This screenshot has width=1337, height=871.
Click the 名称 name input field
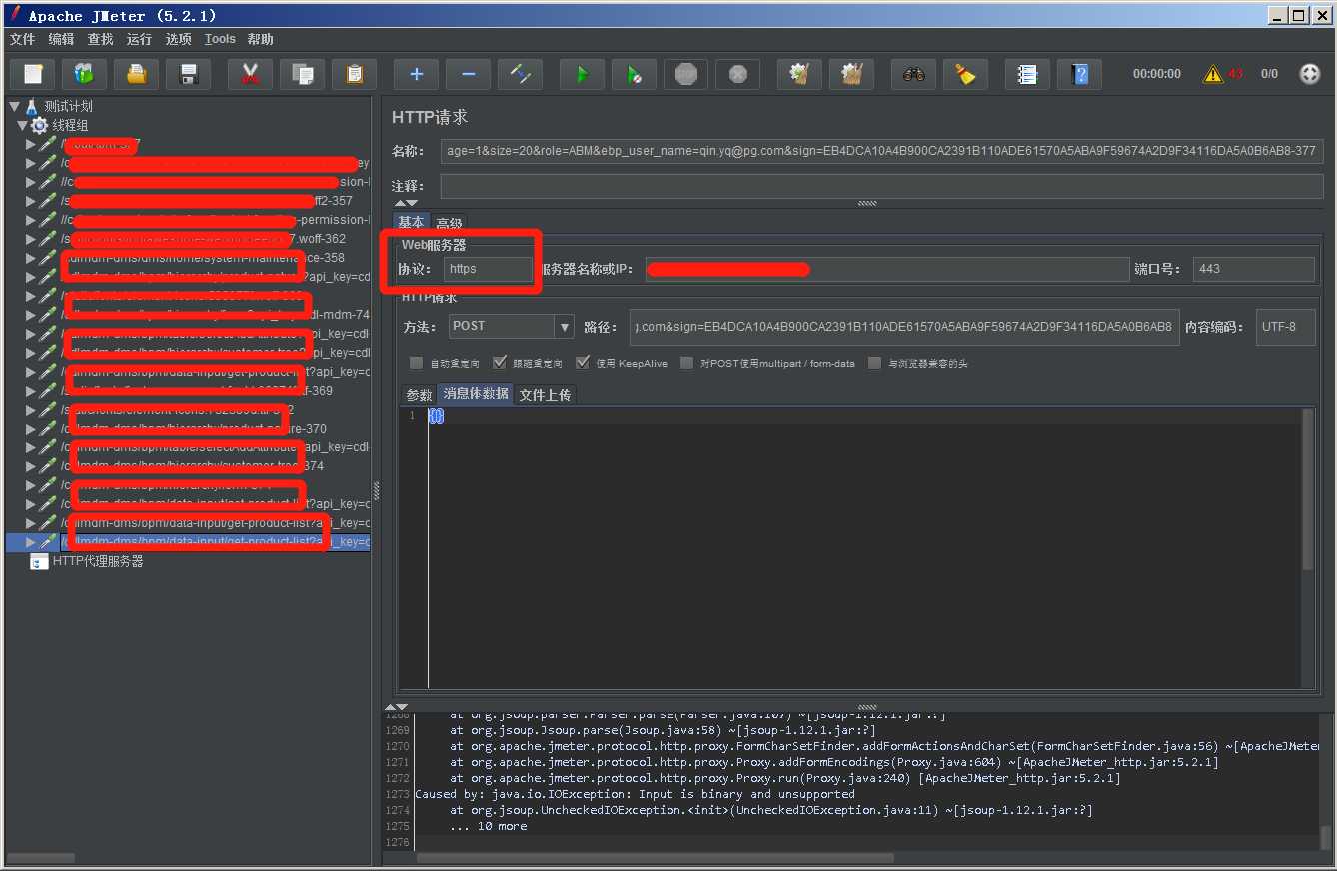(x=881, y=151)
